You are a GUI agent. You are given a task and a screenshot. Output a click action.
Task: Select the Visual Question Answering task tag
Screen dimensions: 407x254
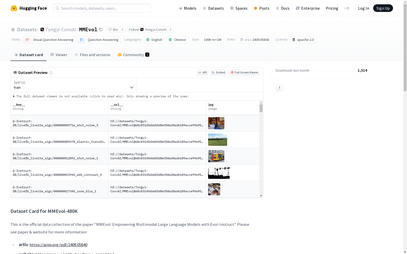49,40
